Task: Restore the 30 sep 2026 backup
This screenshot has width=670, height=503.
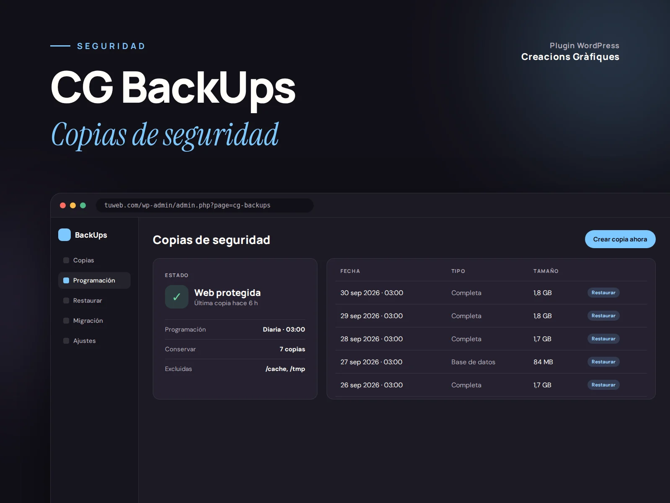Action: coord(603,293)
